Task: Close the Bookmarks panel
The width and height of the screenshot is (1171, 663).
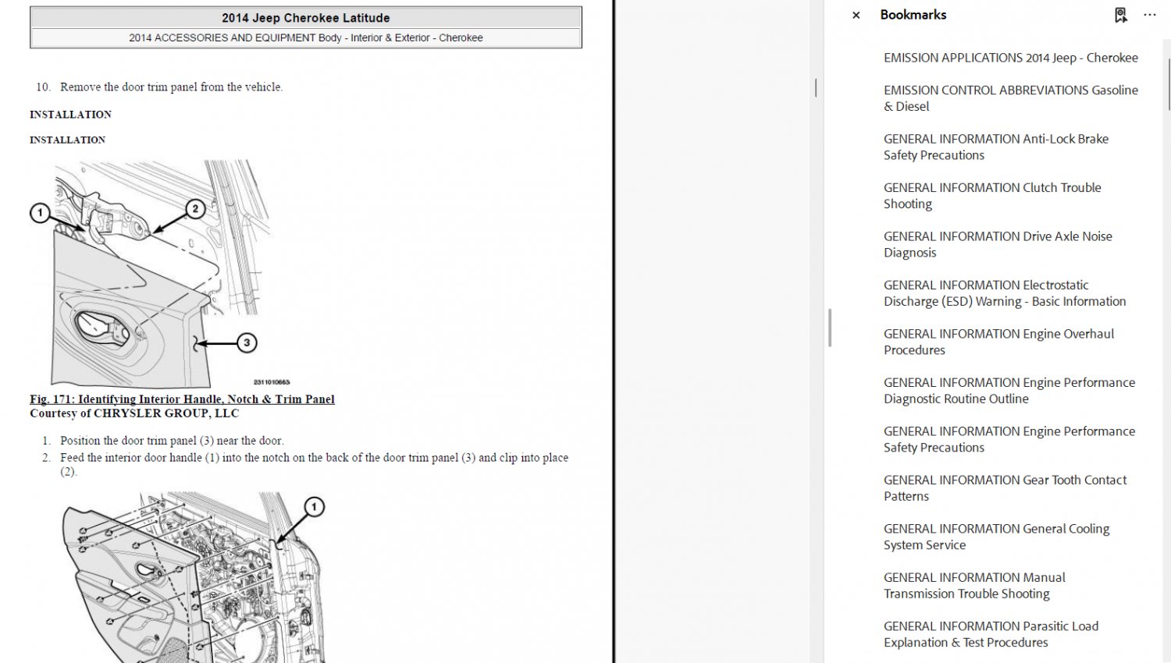Action: click(856, 15)
